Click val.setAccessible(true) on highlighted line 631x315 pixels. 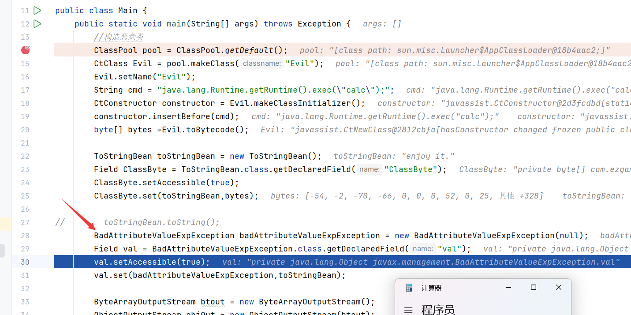[x=152, y=262]
